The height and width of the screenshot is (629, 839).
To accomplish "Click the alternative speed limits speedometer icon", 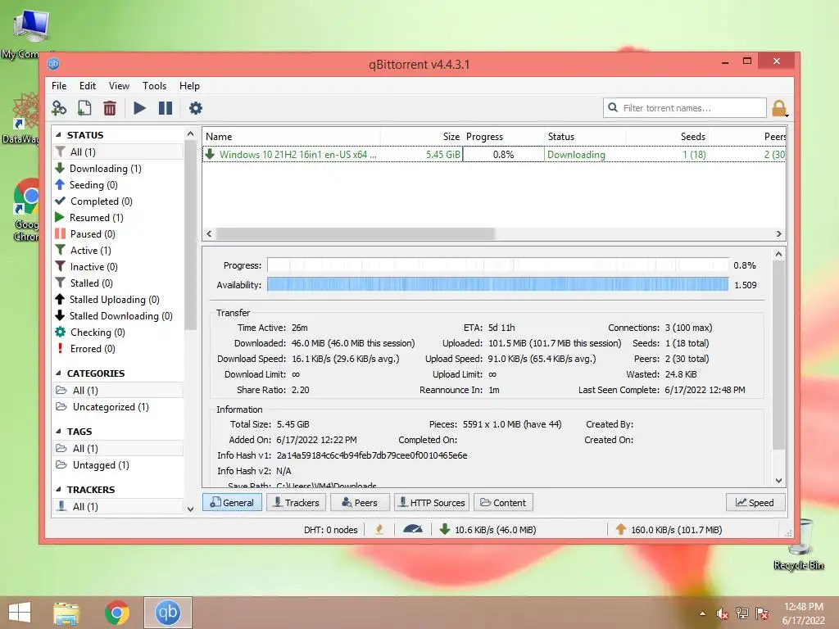I will tap(413, 530).
